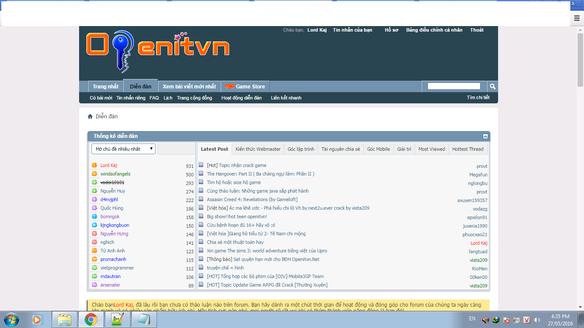Click the magnifier search button in the navbar

click(493, 86)
